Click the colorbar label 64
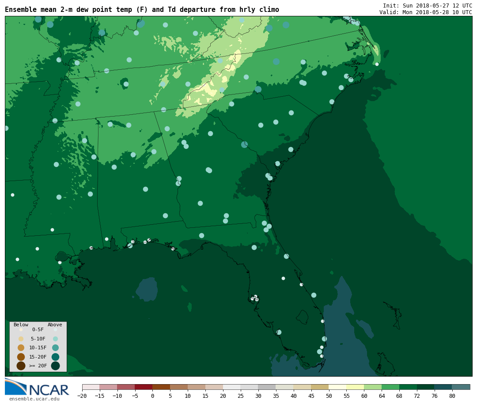 click(382, 396)
